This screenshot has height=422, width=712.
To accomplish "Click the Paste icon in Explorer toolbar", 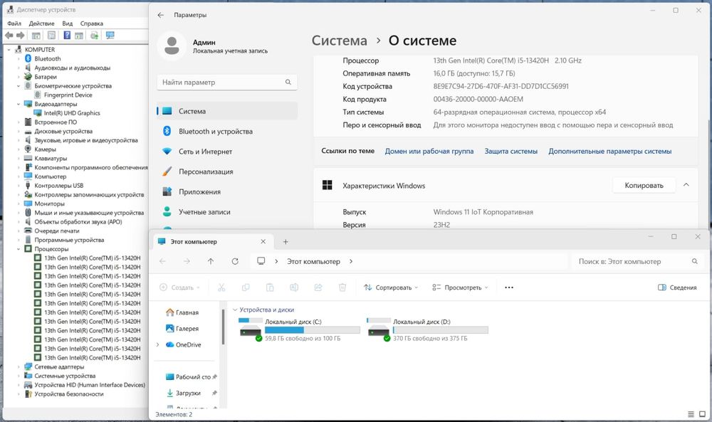I will [x=270, y=288].
